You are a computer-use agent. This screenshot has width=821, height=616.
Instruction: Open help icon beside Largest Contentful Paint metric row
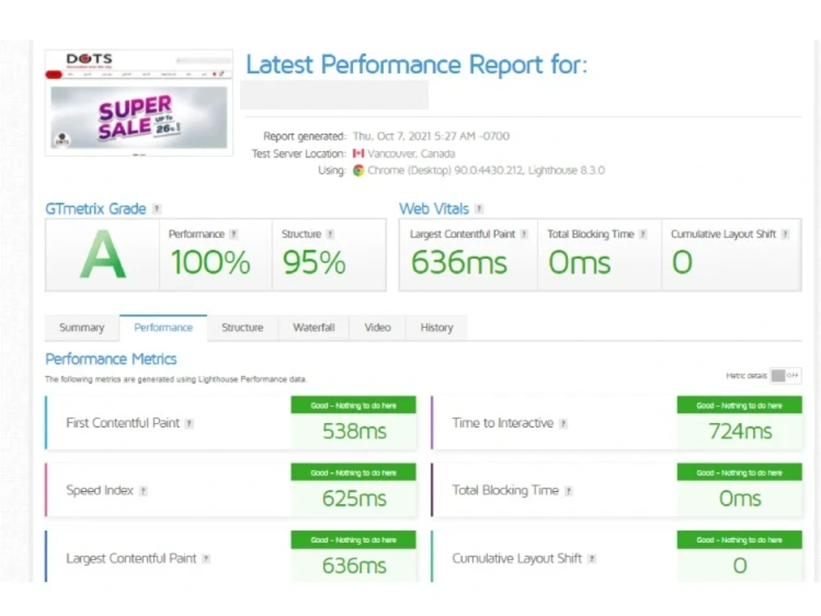tap(206, 559)
